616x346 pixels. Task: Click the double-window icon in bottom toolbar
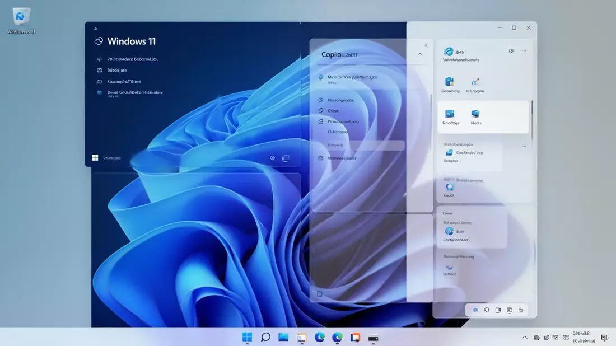521,310
